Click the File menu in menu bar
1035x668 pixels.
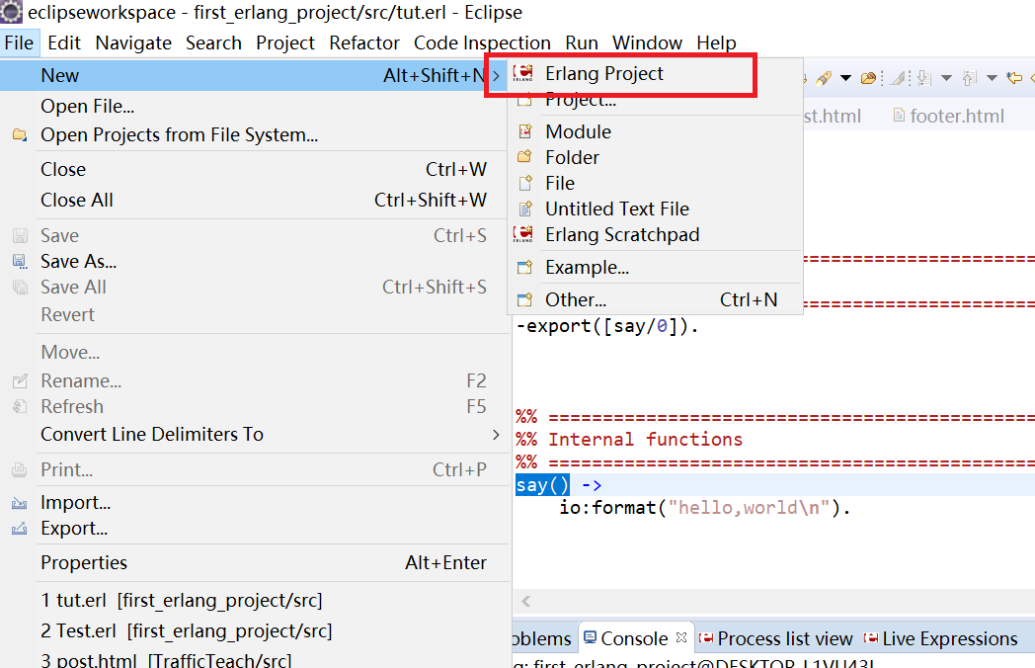pyautogui.click(x=19, y=42)
